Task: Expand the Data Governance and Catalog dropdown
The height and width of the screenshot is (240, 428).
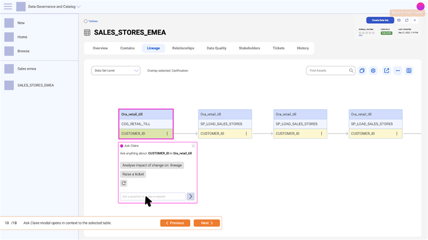Action: click(x=79, y=7)
